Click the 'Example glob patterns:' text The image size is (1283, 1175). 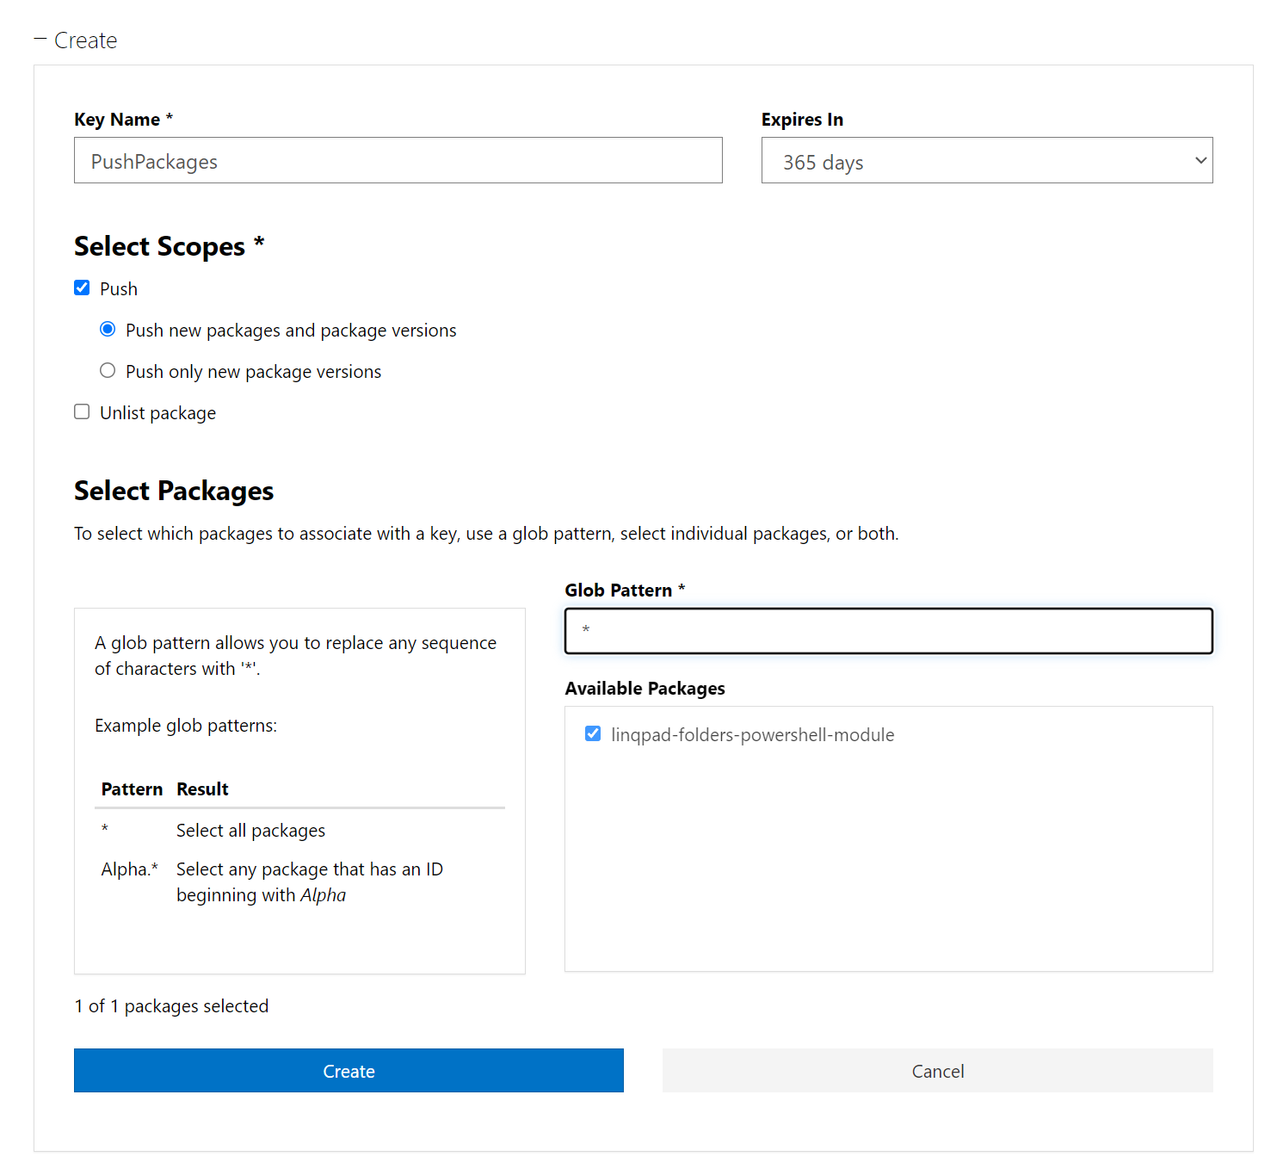tap(186, 726)
